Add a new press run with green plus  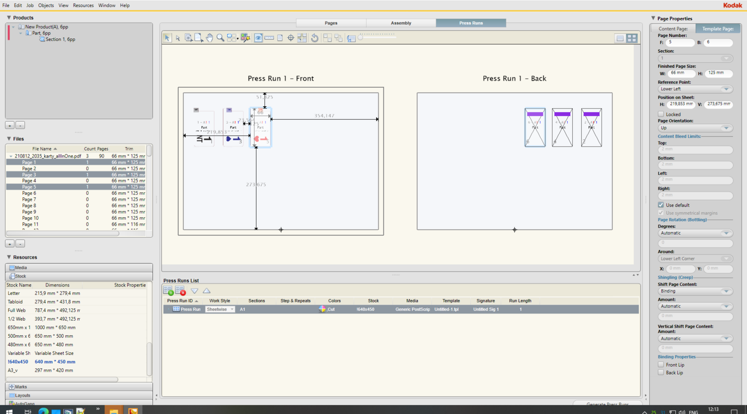point(168,291)
